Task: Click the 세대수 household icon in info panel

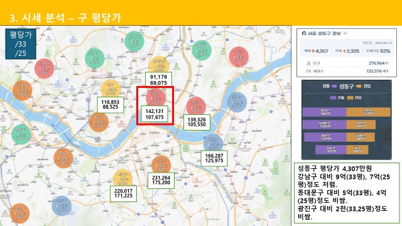Action: coord(308,71)
